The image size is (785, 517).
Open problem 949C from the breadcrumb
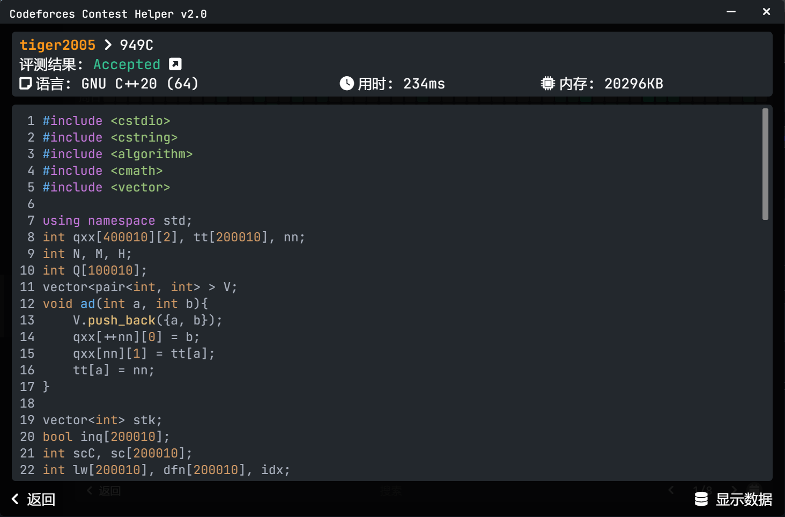point(136,45)
